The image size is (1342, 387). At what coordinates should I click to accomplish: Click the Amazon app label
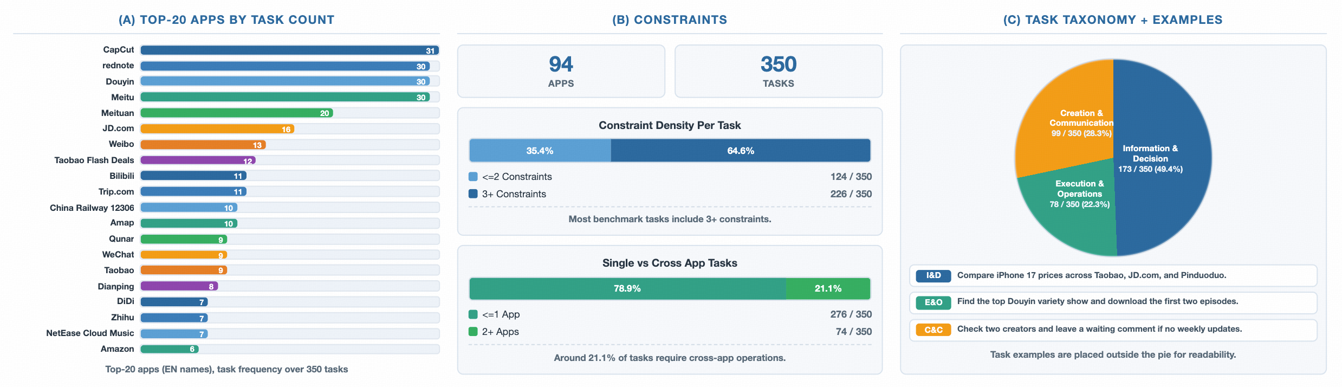point(117,349)
